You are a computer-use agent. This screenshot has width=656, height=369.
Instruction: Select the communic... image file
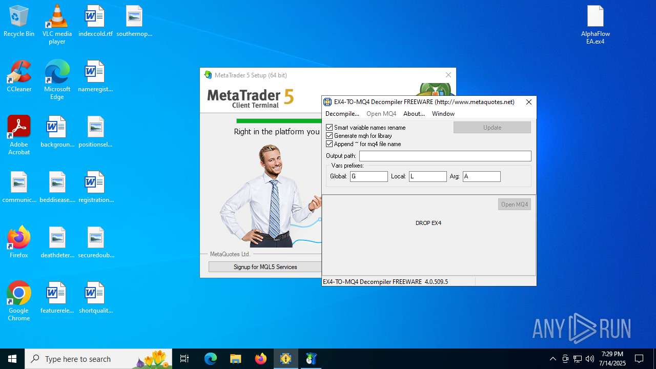coord(19,188)
